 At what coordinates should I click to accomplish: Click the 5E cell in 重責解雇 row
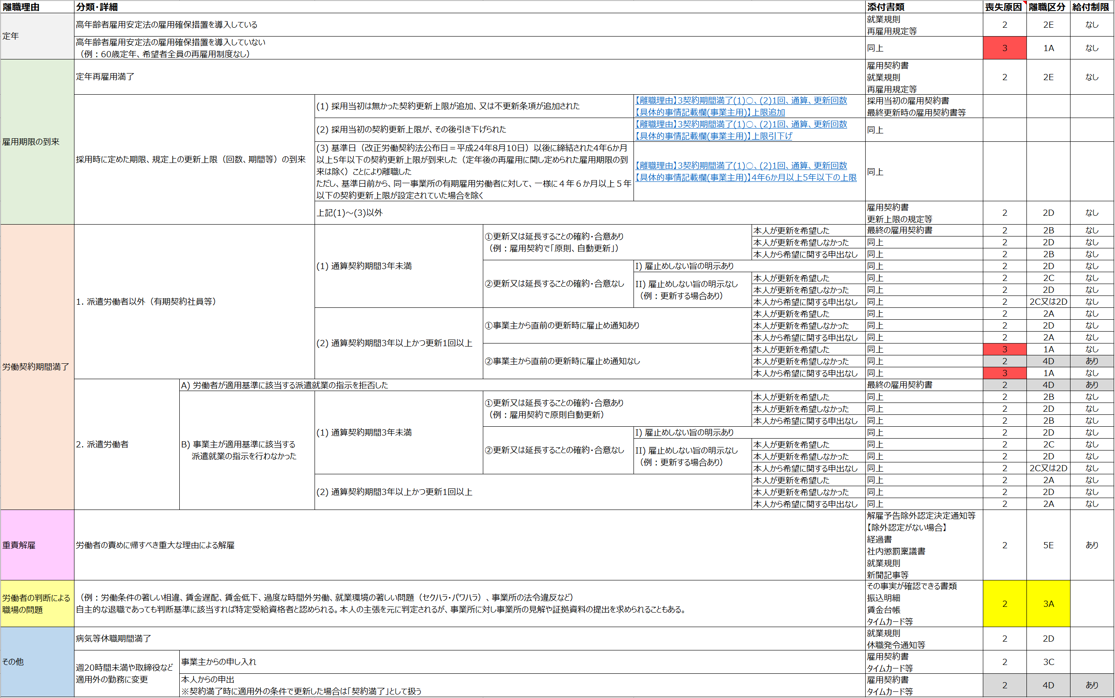pos(1048,545)
